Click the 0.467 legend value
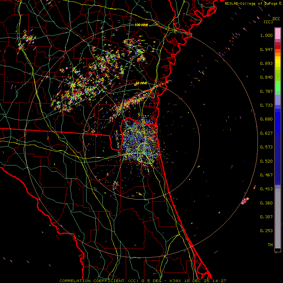The image size is (283, 283). click(x=266, y=175)
